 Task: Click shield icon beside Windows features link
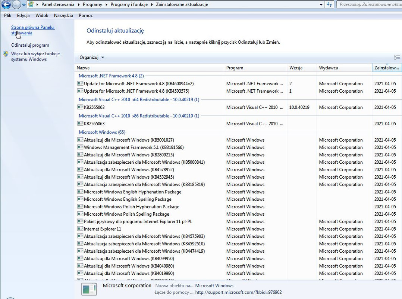6,54
